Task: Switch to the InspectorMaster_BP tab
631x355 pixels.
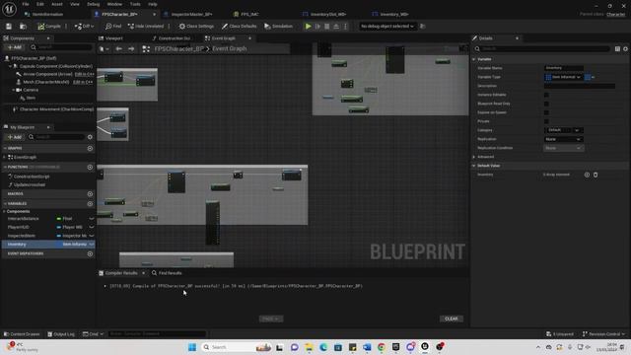Action: click(x=191, y=14)
